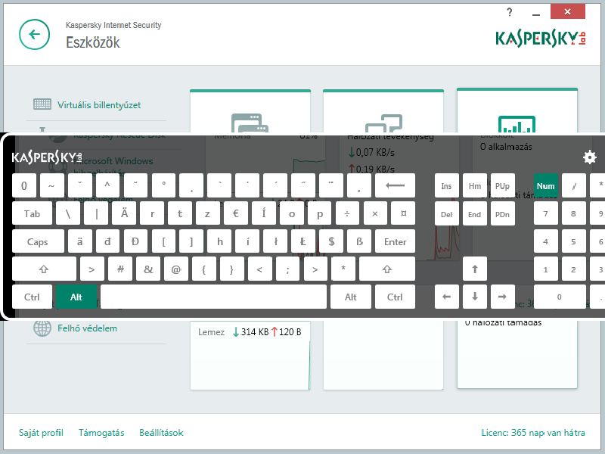
Task: Tap the tilde ~ key
Action: coord(51,185)
